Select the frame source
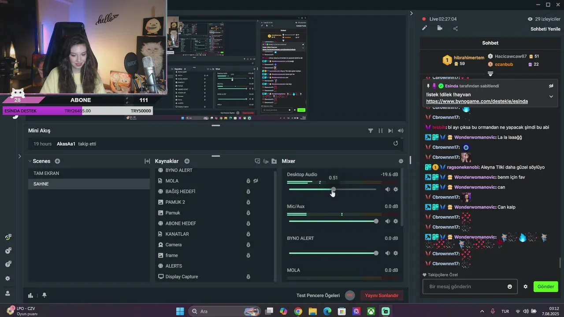Viewport: 564px width, 317px height. (x=172, y=255)
